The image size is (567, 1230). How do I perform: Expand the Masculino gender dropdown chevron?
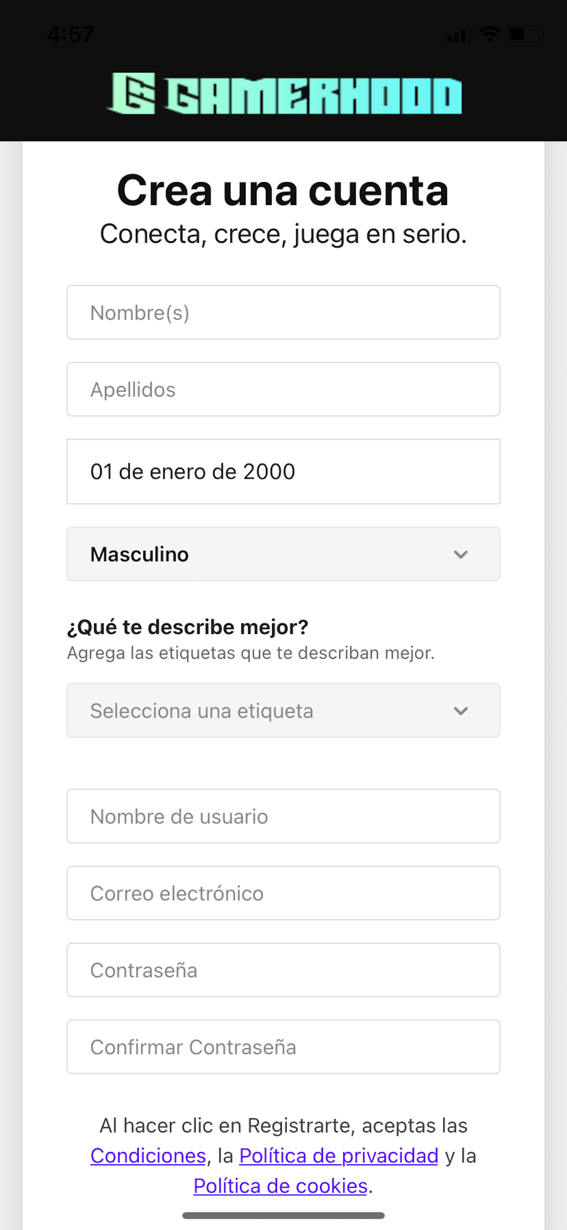(x=461, y=554)
